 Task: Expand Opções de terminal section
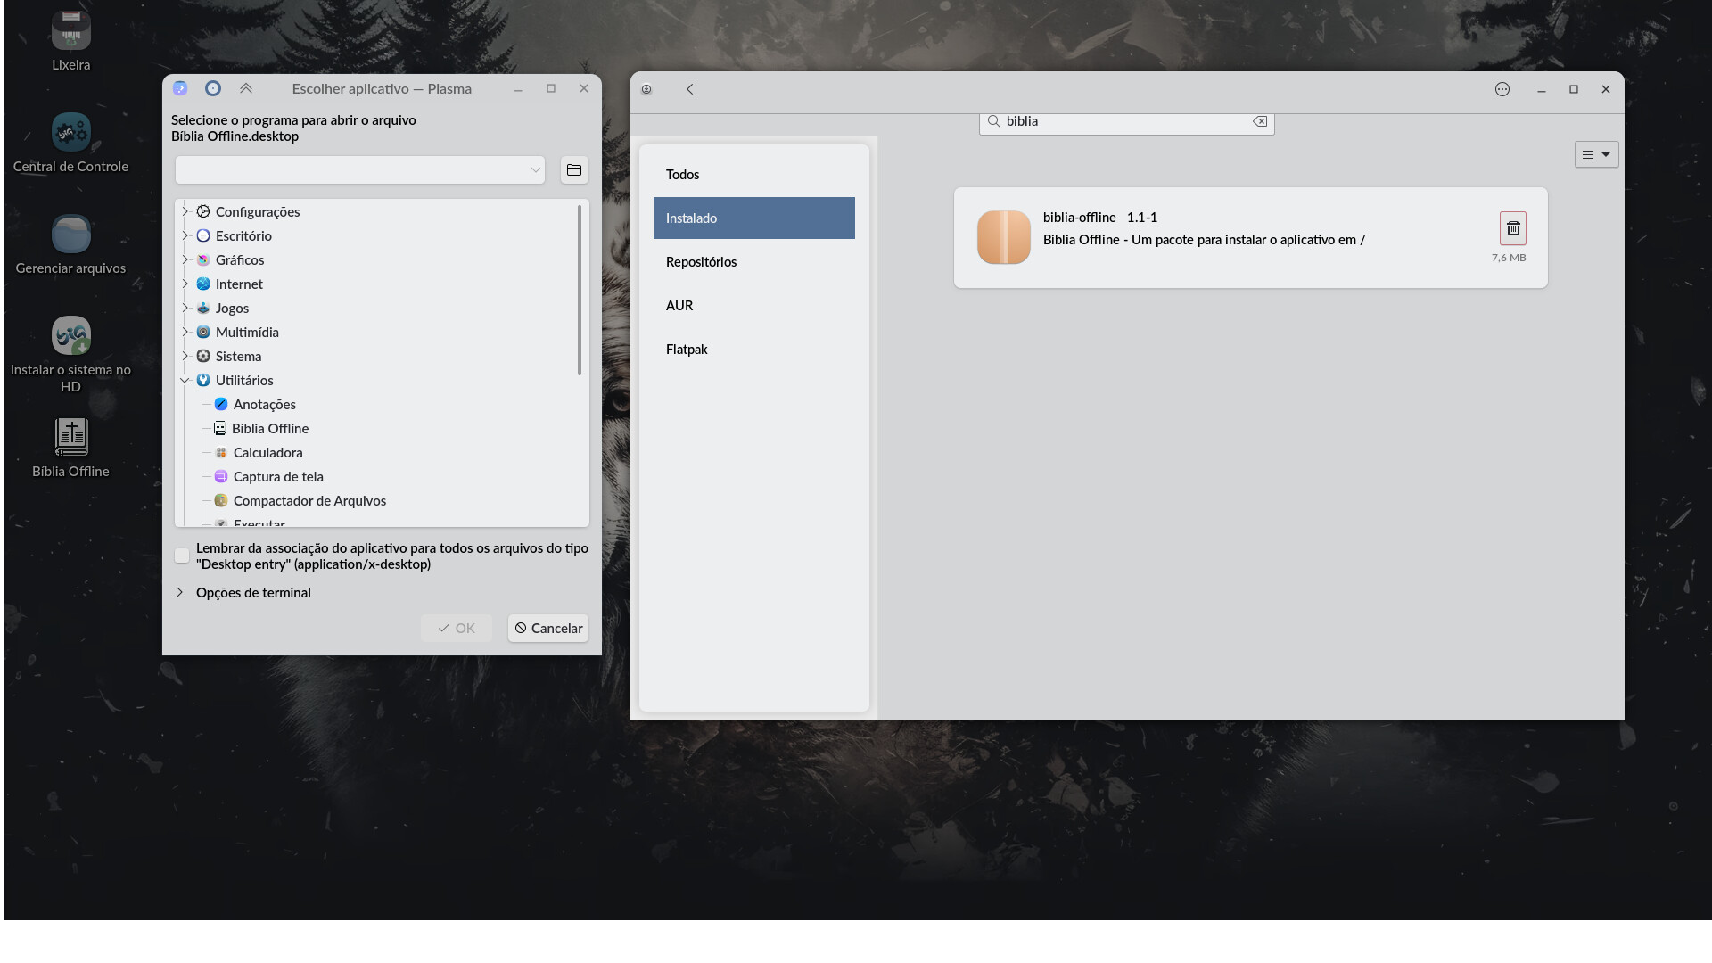click(x=180, y=592)
